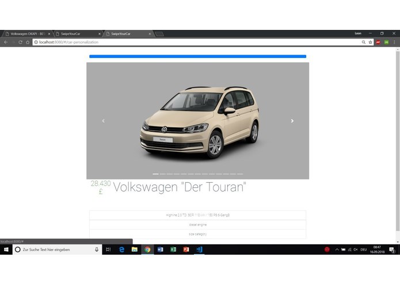Open the green browser extension icon
Screen dimensions: 400x284
click(387, 43)
